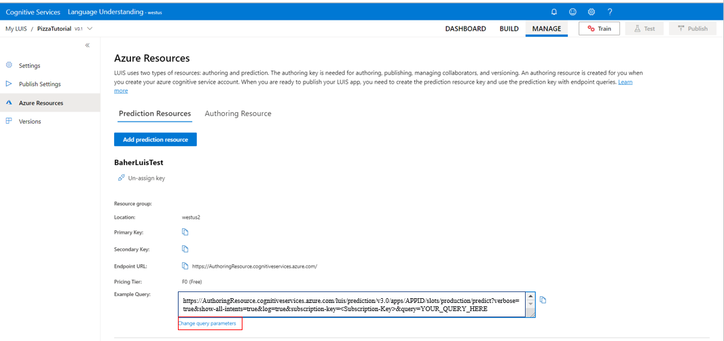
Task: Click the AuthoringResource endpoint URL text
Action: (255, 266)
